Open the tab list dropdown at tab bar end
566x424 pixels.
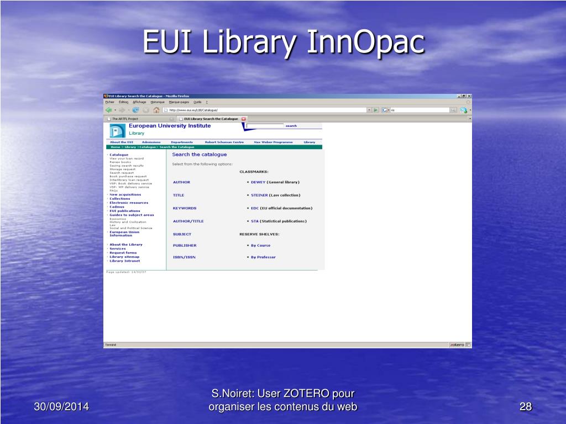[470, 119]
